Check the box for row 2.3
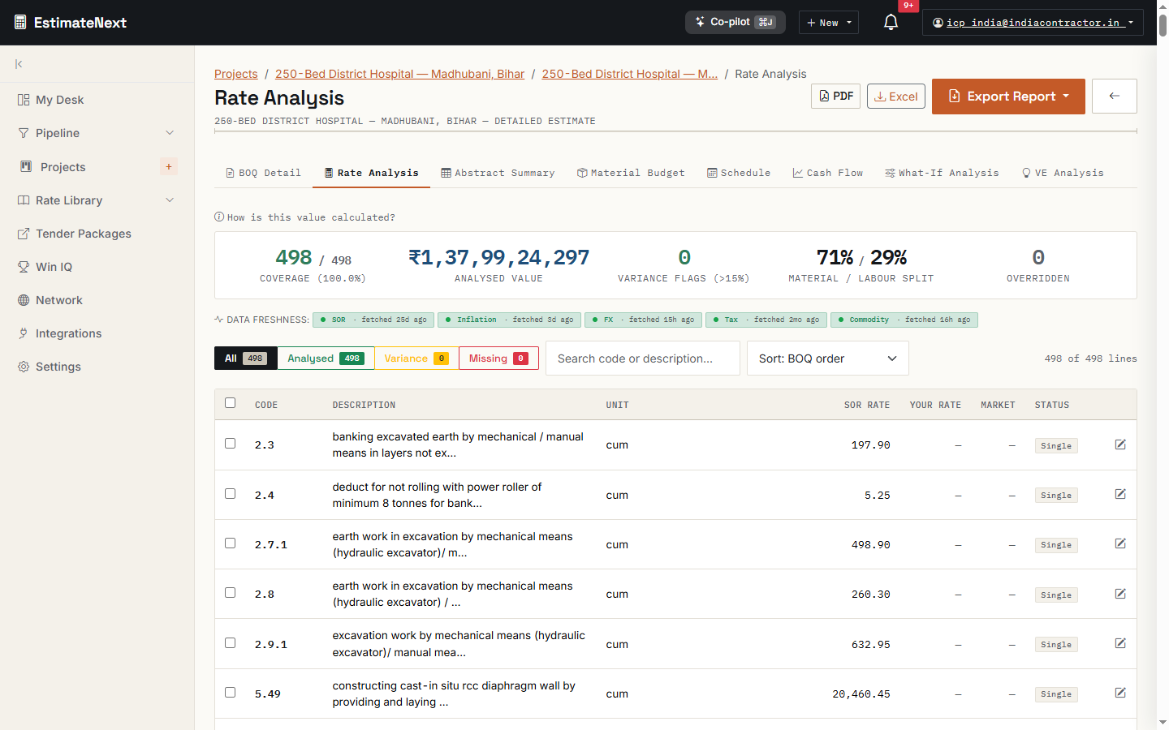The image size is (1169, 730). click(231, 444)
